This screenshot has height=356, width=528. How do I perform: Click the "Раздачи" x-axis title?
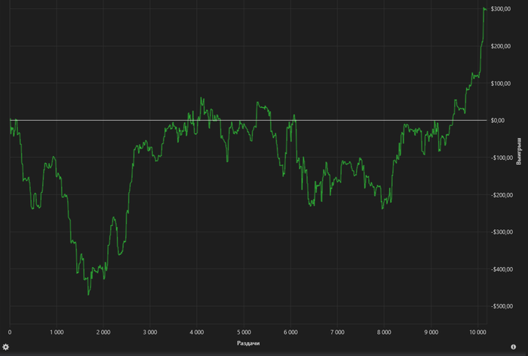pyautogui.click(x=248, y=343)
